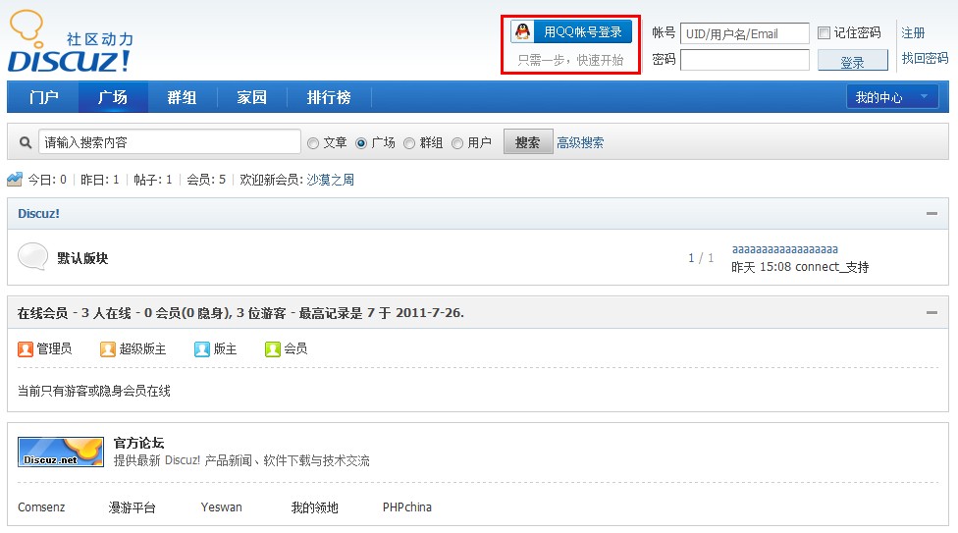Screen dimensions: 958x533
Task: Click the 今日: 0 statistic text
Action: pyautogui.click(x=47, y=180)
